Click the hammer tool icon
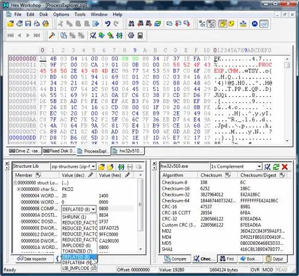 52,35
